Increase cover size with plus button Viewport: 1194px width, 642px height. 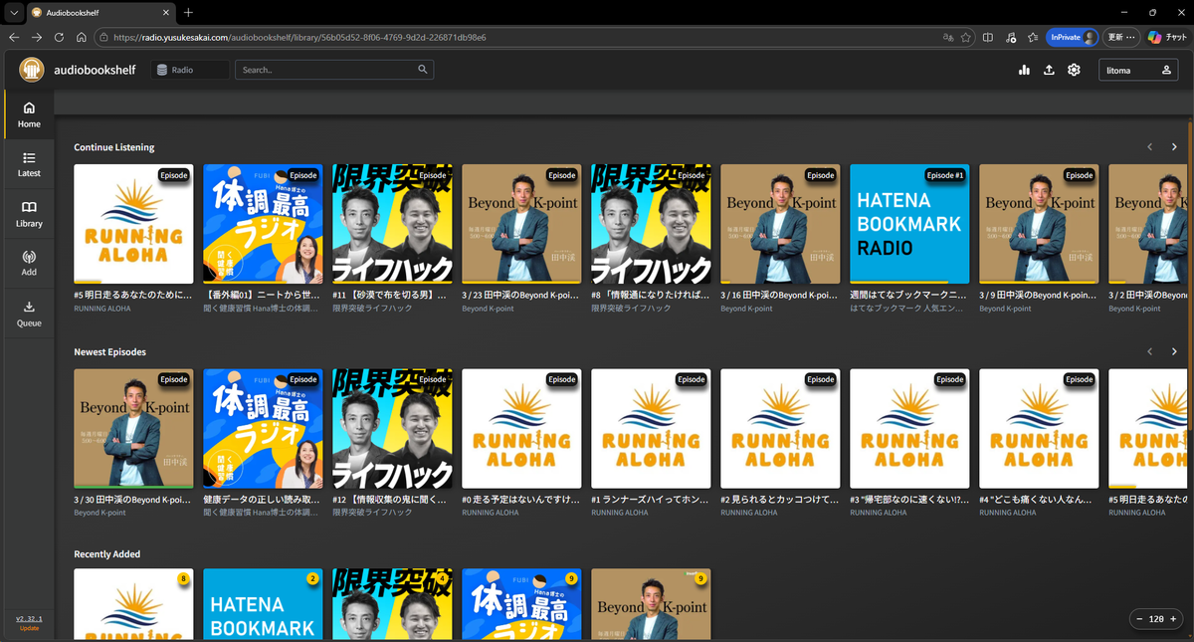[1173, 618]
